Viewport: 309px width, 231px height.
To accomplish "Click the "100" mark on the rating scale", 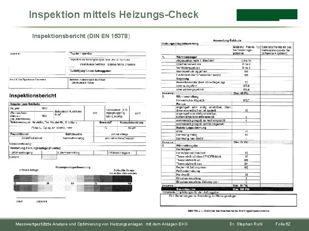I will click(x=130, y=184).
